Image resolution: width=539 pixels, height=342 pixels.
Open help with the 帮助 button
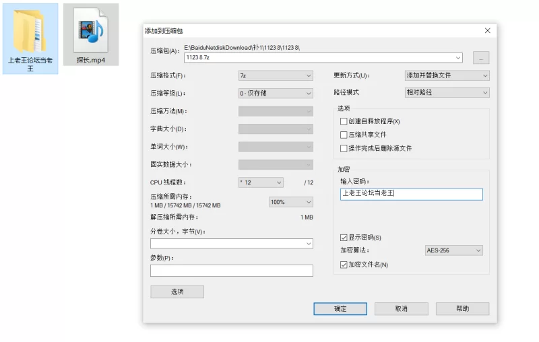pos(462,309)
